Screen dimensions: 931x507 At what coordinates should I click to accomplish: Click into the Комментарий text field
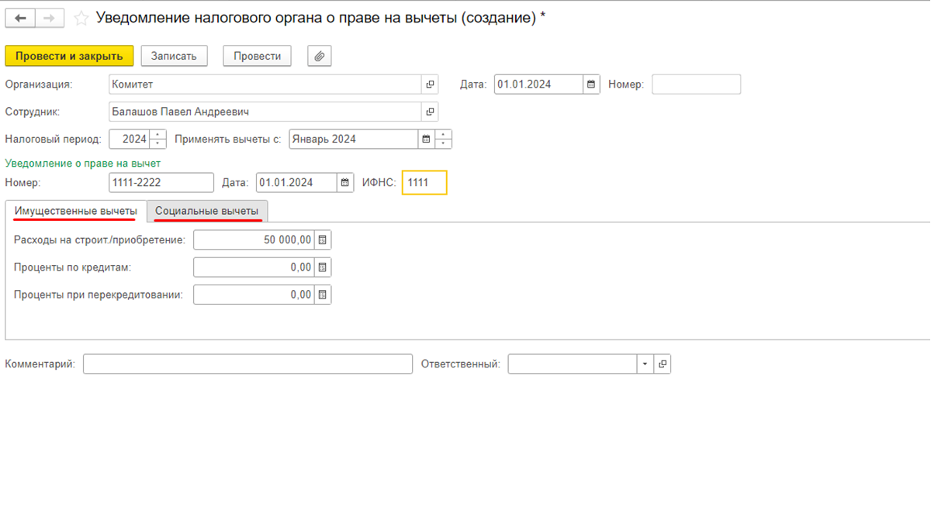pyautogui.click(x=247, y=364)
